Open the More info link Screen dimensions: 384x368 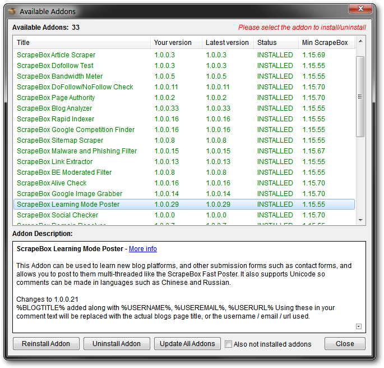pyautogui.click(x=143, y=249)
